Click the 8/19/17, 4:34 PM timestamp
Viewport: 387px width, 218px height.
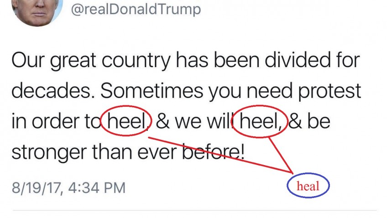[x=68, y=187]
